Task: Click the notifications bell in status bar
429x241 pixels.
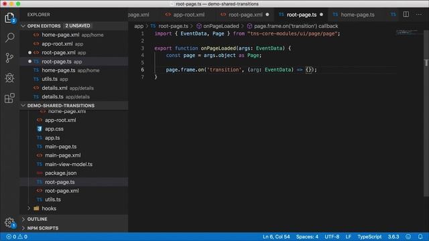Action: pos(420,236)
